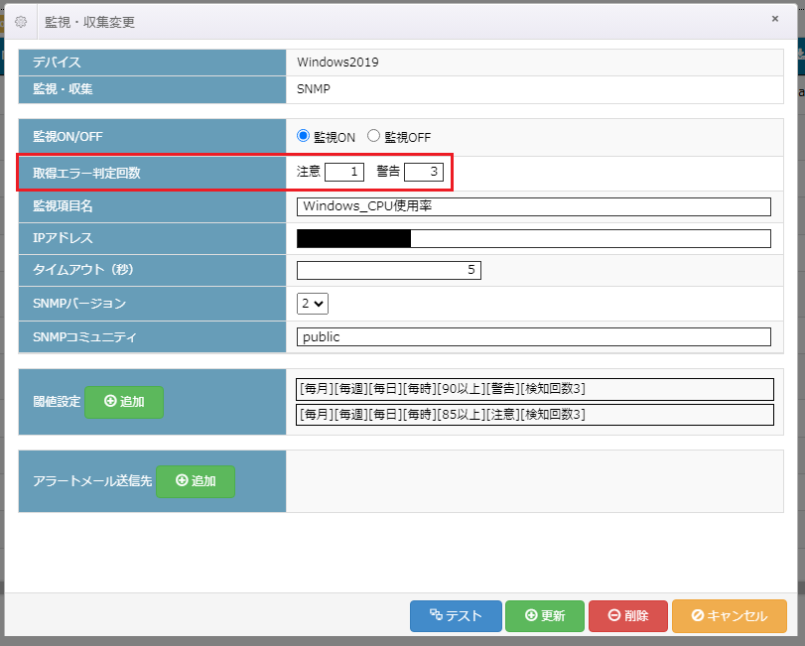Select the 監視OFF radio button

373,136
